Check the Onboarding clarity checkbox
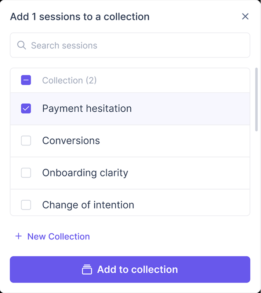The height and width of the screenshot is (293, 261). [x=26, y=173]
